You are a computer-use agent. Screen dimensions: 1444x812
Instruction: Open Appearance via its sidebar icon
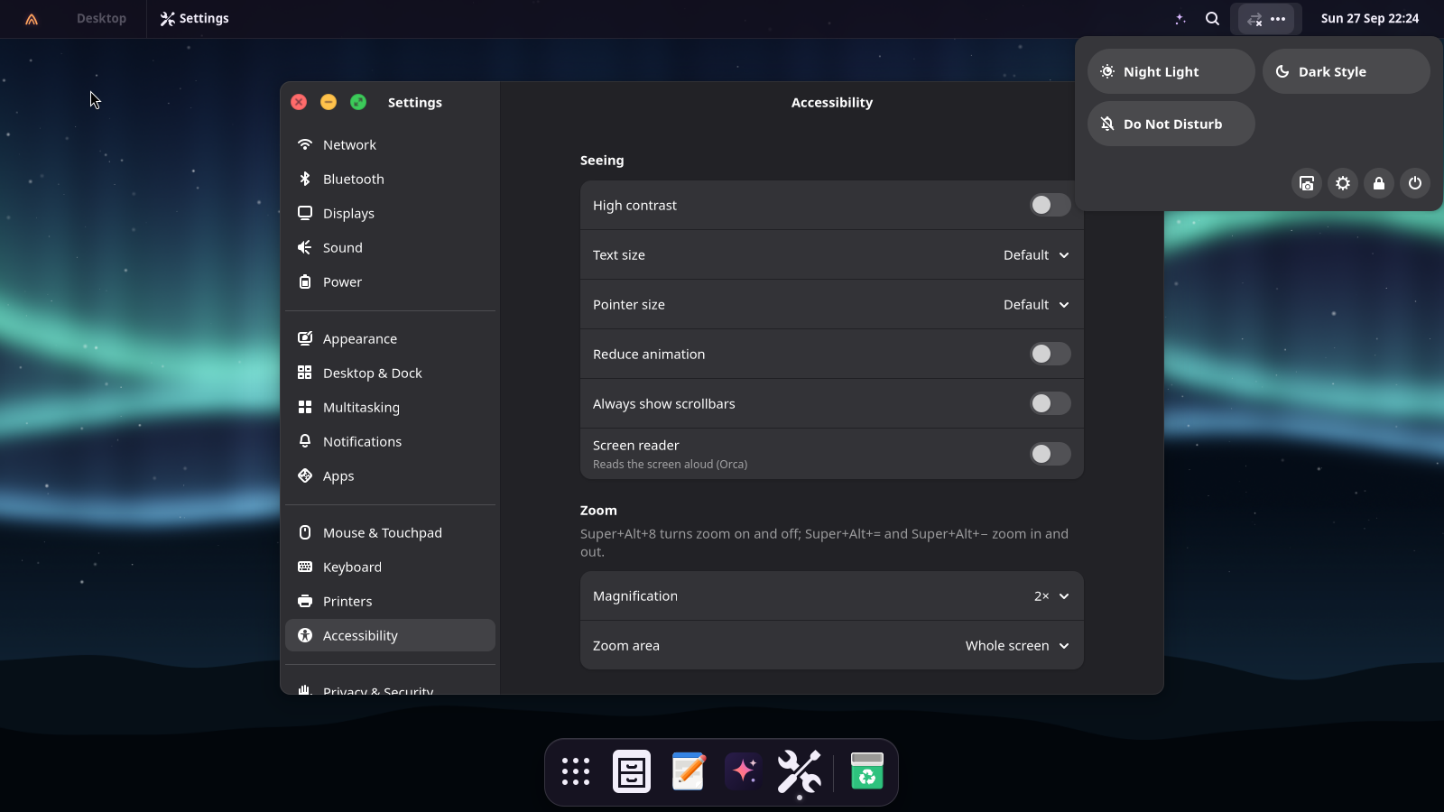[305, 338]
